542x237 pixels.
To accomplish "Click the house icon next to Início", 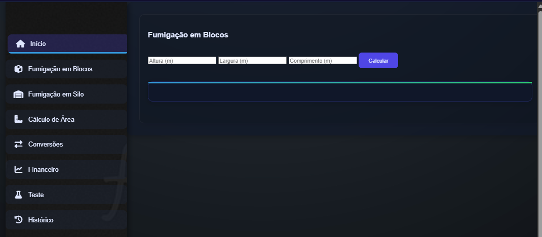I will [20, 44].
